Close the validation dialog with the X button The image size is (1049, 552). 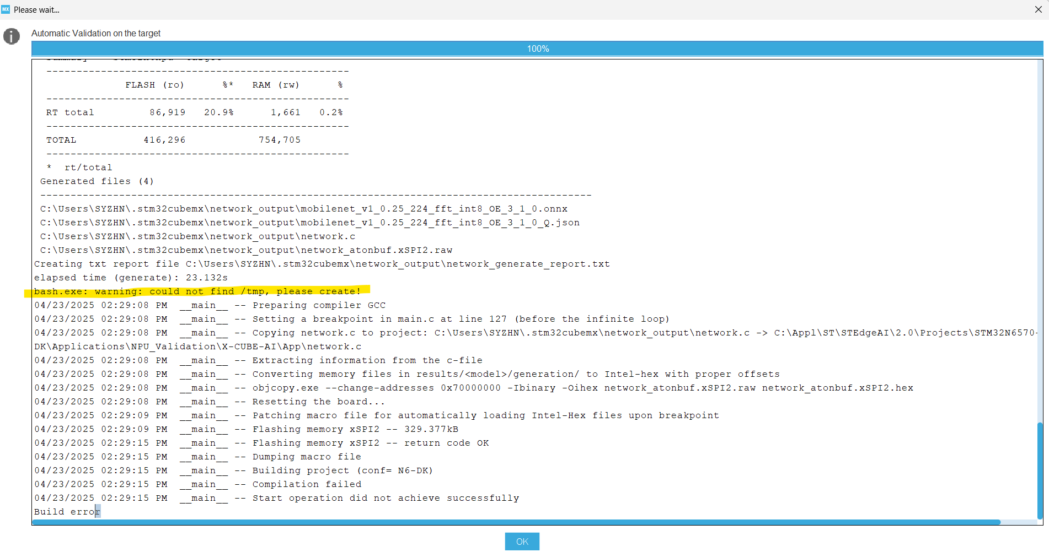[x=1039, y=9]
